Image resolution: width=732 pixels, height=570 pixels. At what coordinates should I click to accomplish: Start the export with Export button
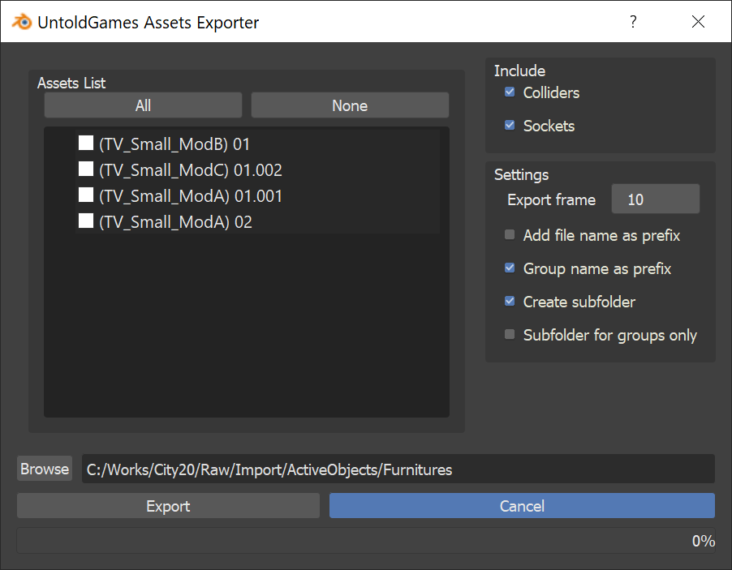168,506
